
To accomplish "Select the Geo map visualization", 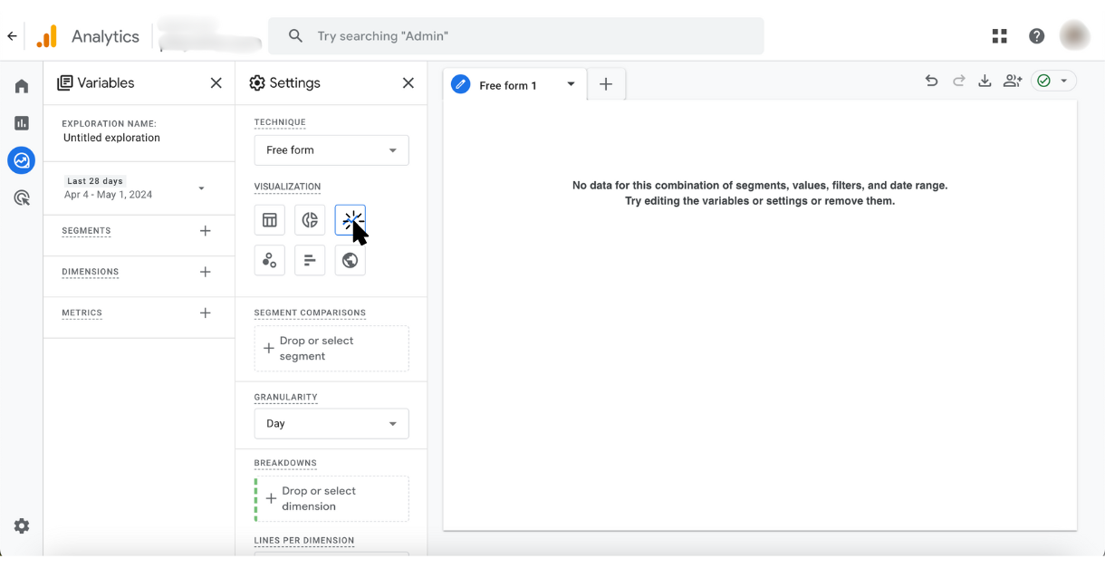I will click(x=350, y=261).
